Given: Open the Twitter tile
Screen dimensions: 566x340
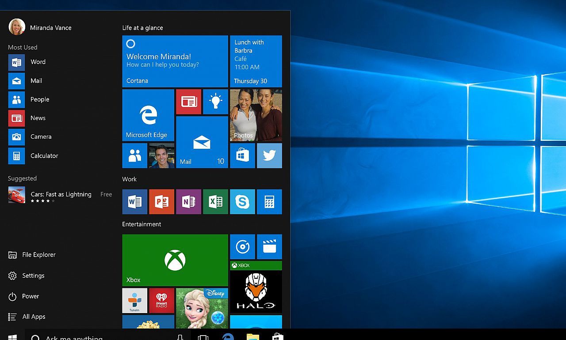Looking at the screenshot, I should [x=270, y=155].
